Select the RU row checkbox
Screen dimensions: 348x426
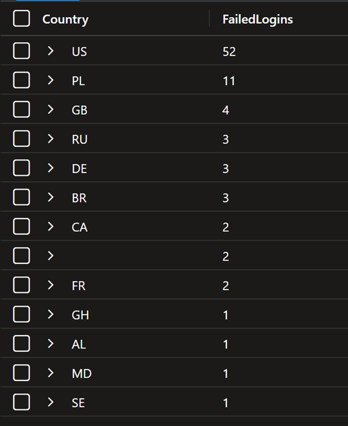coord(21,139)
